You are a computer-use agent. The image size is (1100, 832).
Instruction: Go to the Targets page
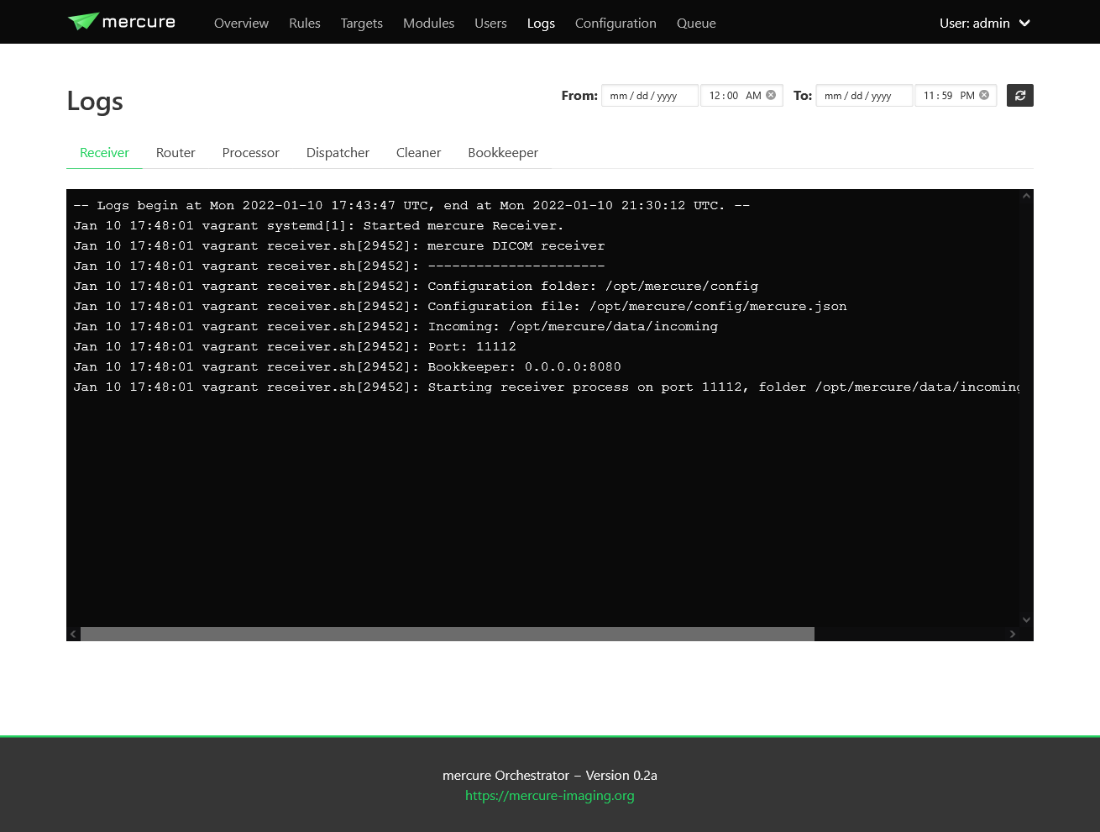pyautogui.click(x=362, y=23)
